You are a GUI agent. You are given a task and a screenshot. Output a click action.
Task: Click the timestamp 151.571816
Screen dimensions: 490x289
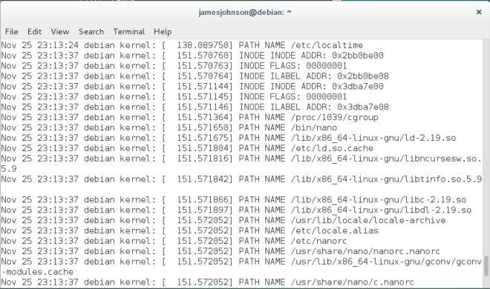click(x=203, y=159)
